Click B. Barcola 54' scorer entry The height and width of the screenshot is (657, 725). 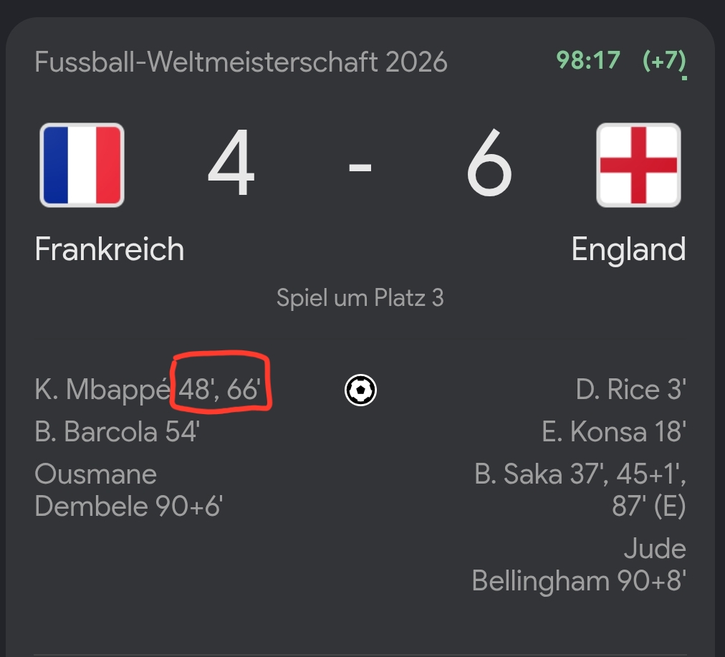click(117, 432)
